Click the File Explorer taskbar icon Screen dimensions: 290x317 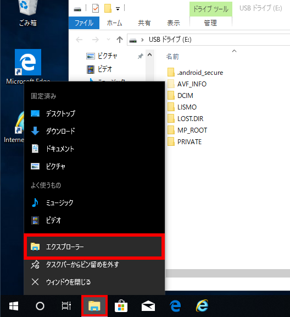(x=94, y=306)
